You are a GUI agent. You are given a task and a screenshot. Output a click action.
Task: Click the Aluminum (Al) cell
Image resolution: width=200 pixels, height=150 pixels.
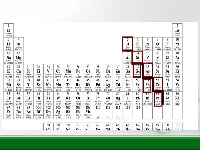128,57
